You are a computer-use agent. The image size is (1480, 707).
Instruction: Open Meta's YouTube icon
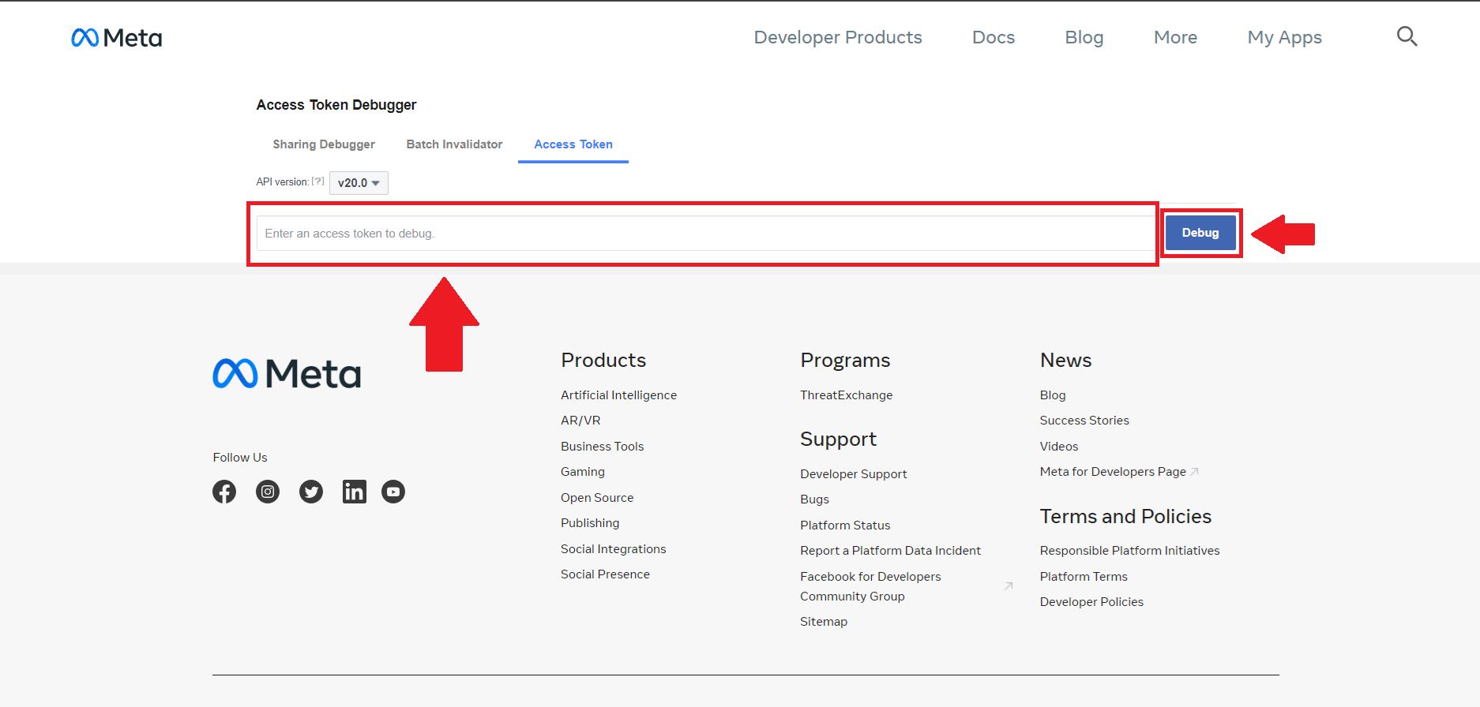(x=393, y=492)
